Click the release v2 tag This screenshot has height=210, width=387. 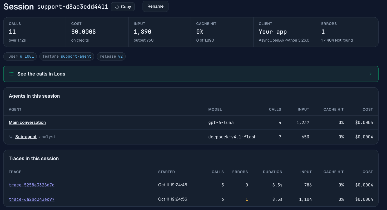111,56
